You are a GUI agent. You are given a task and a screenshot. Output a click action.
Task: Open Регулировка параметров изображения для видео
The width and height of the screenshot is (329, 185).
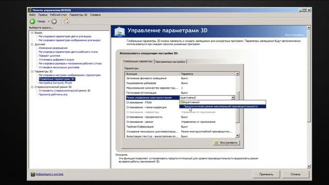point(69,40)
